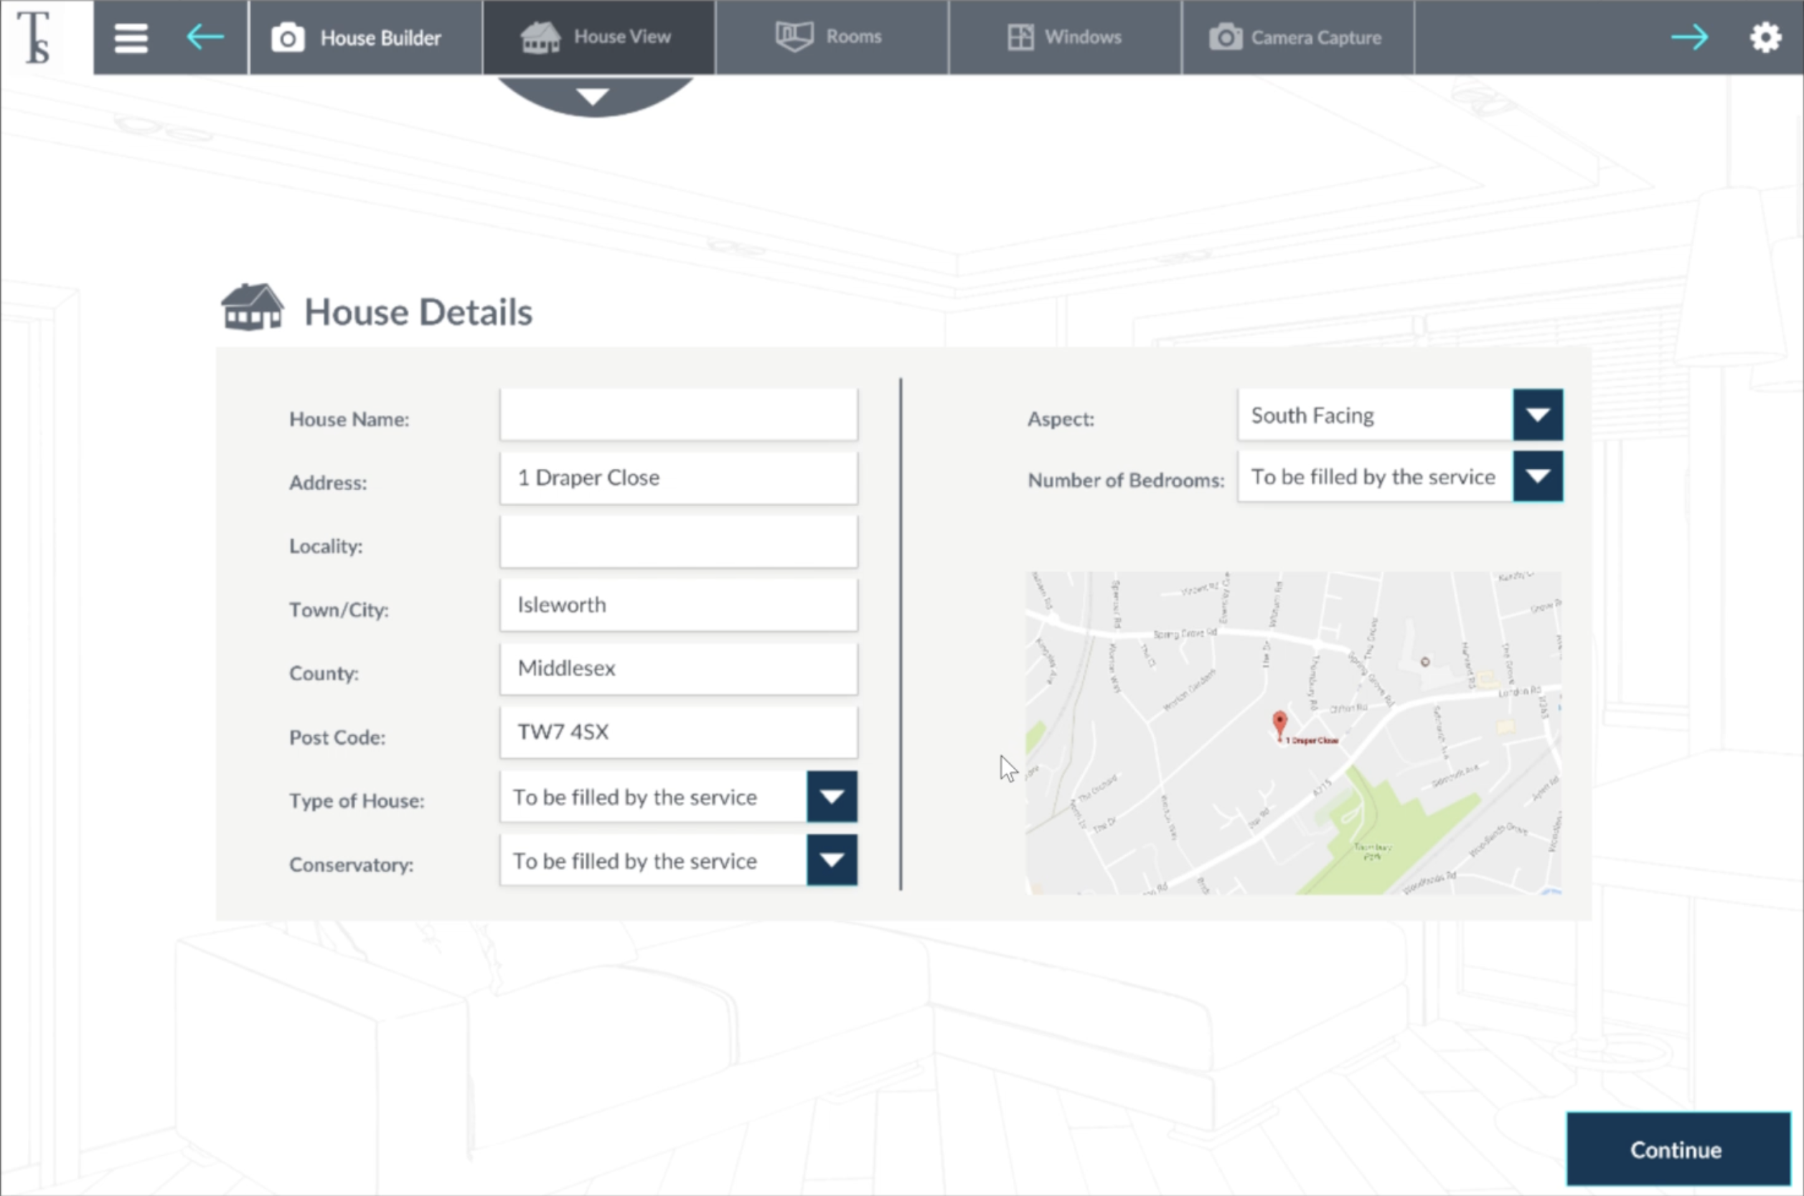
Task: Click the Post Code field
Action: pyautogui.click(x=678, y=732)
